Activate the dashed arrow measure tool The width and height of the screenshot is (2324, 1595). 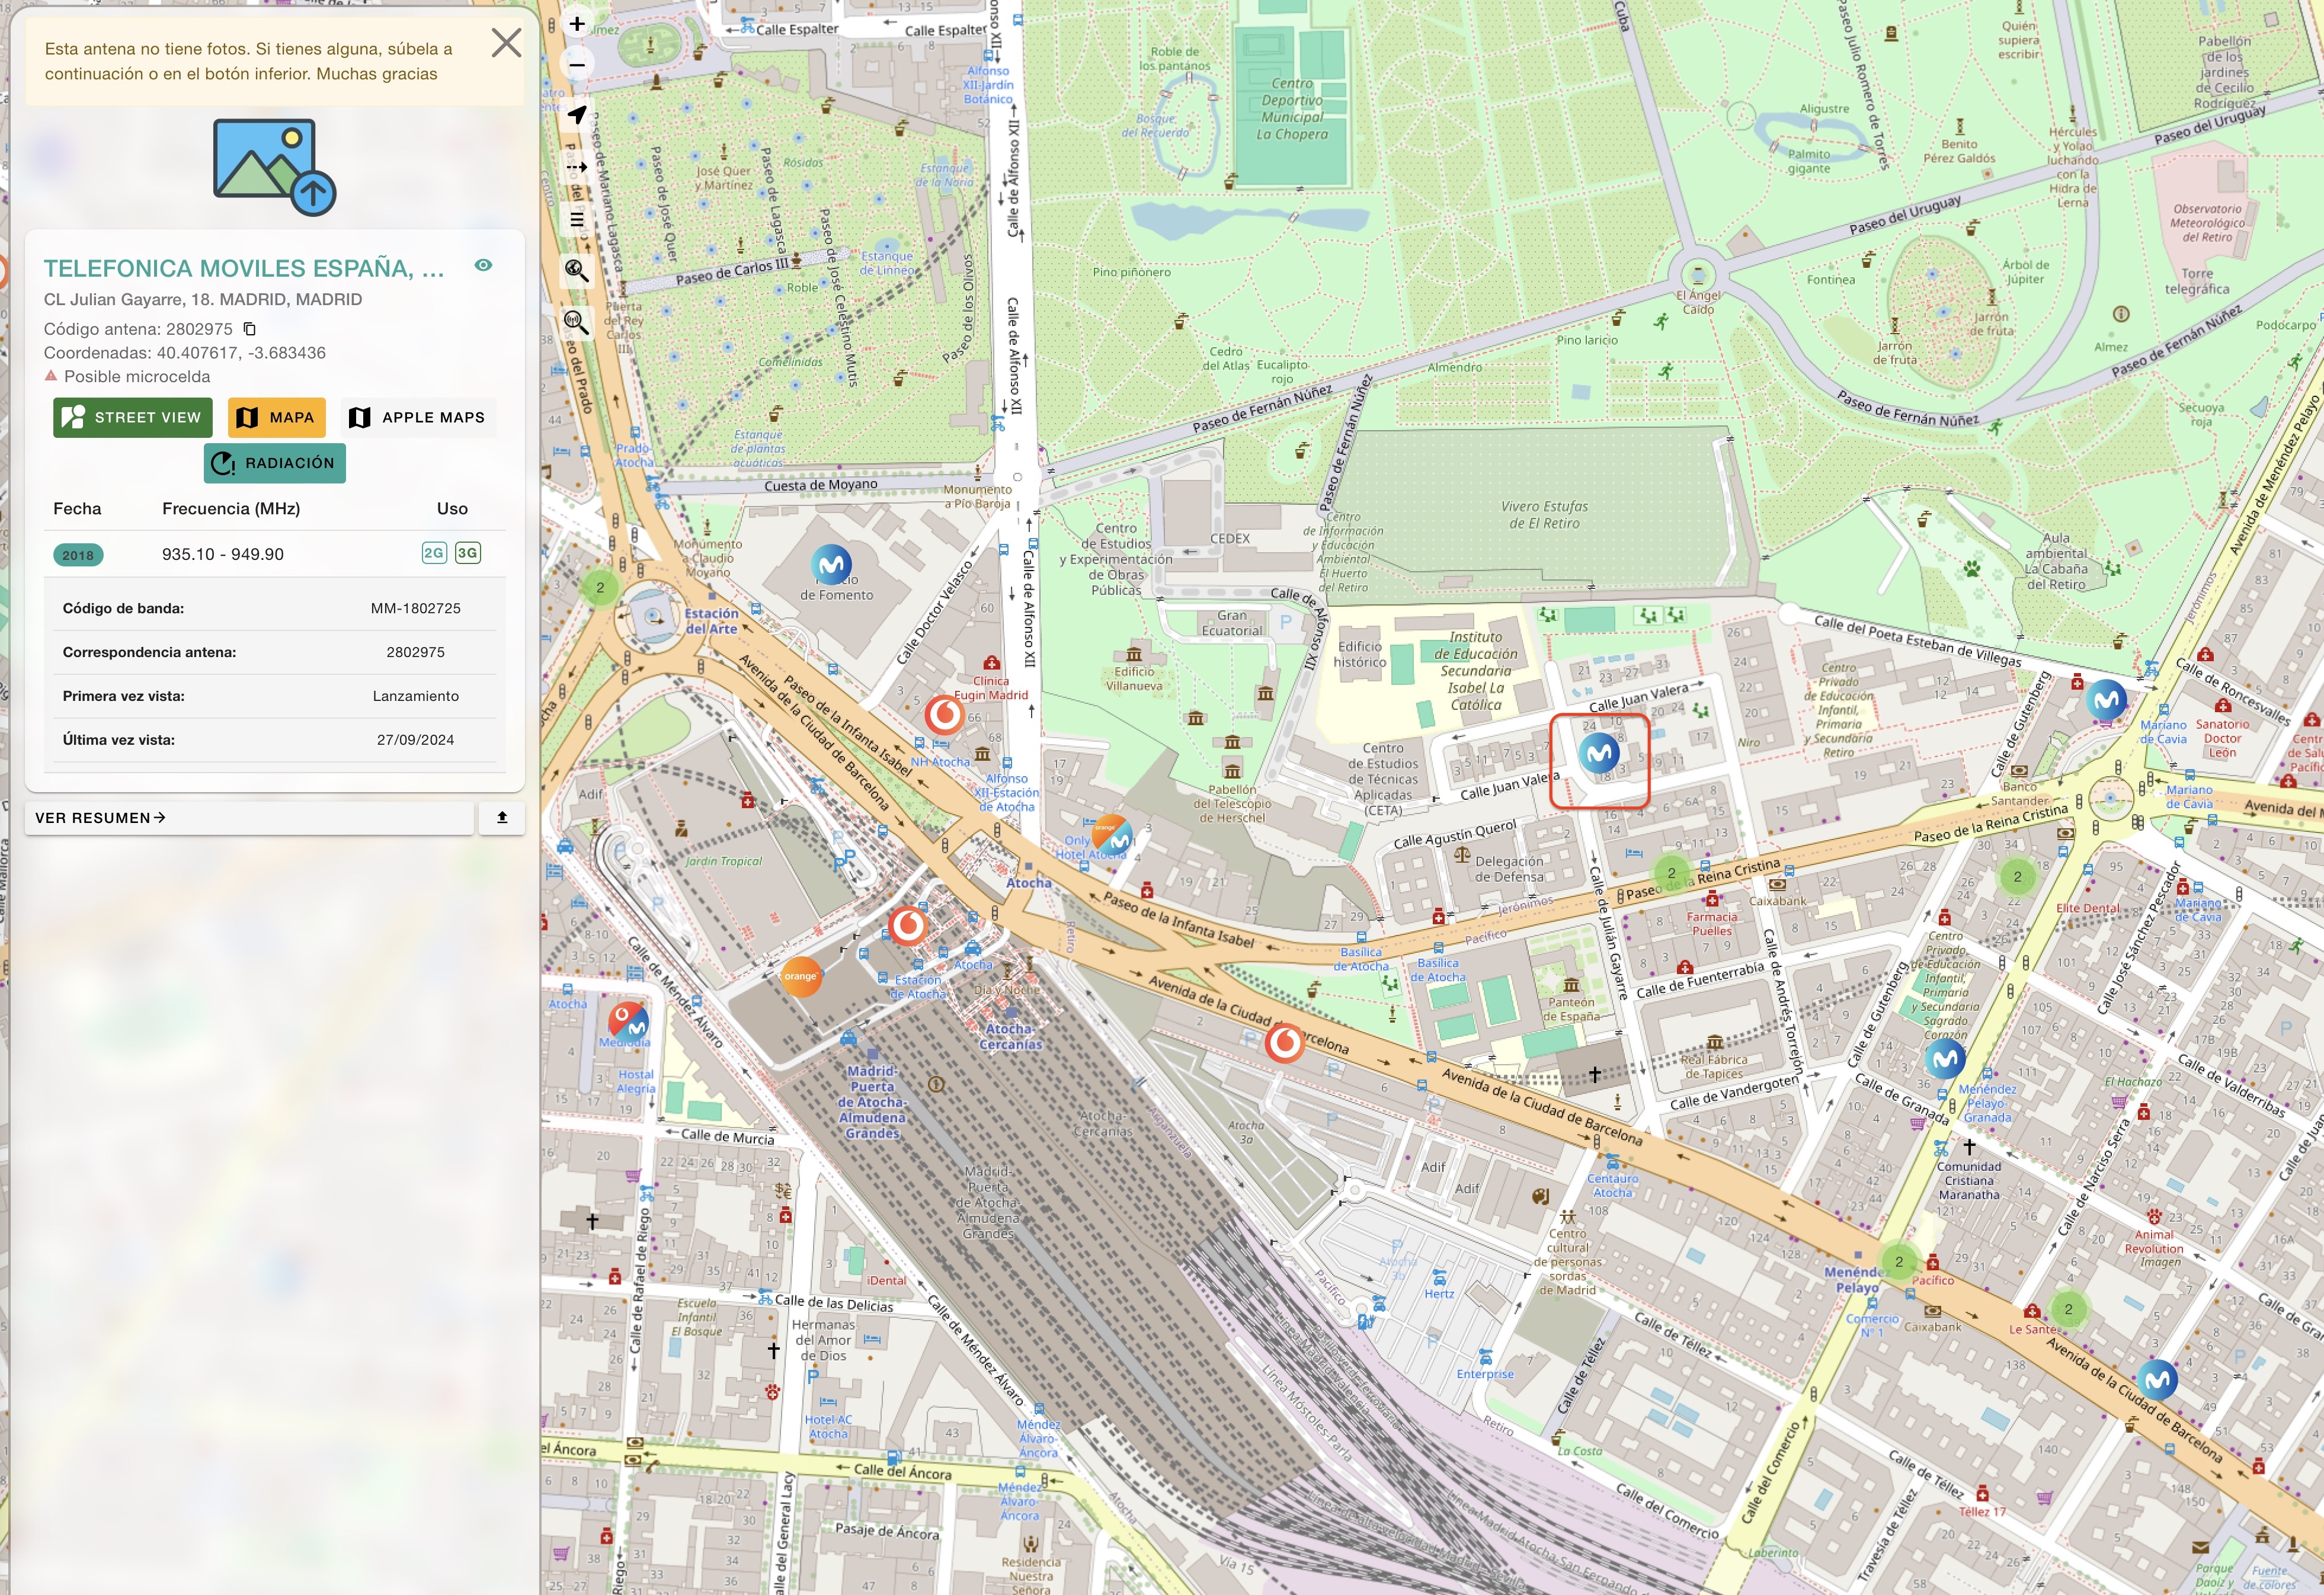click(577, 167)
